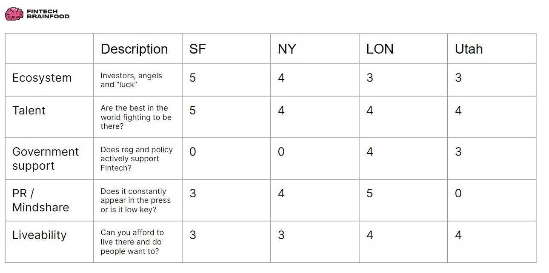Click the LON PR / Mindshare score 5
This screenshot has height=273, width=549.
pos(369,193)
